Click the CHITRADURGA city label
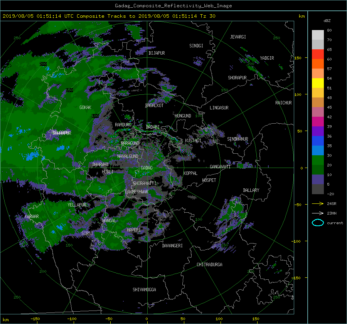This screenshot has height=324, width=347. (209, 265)
